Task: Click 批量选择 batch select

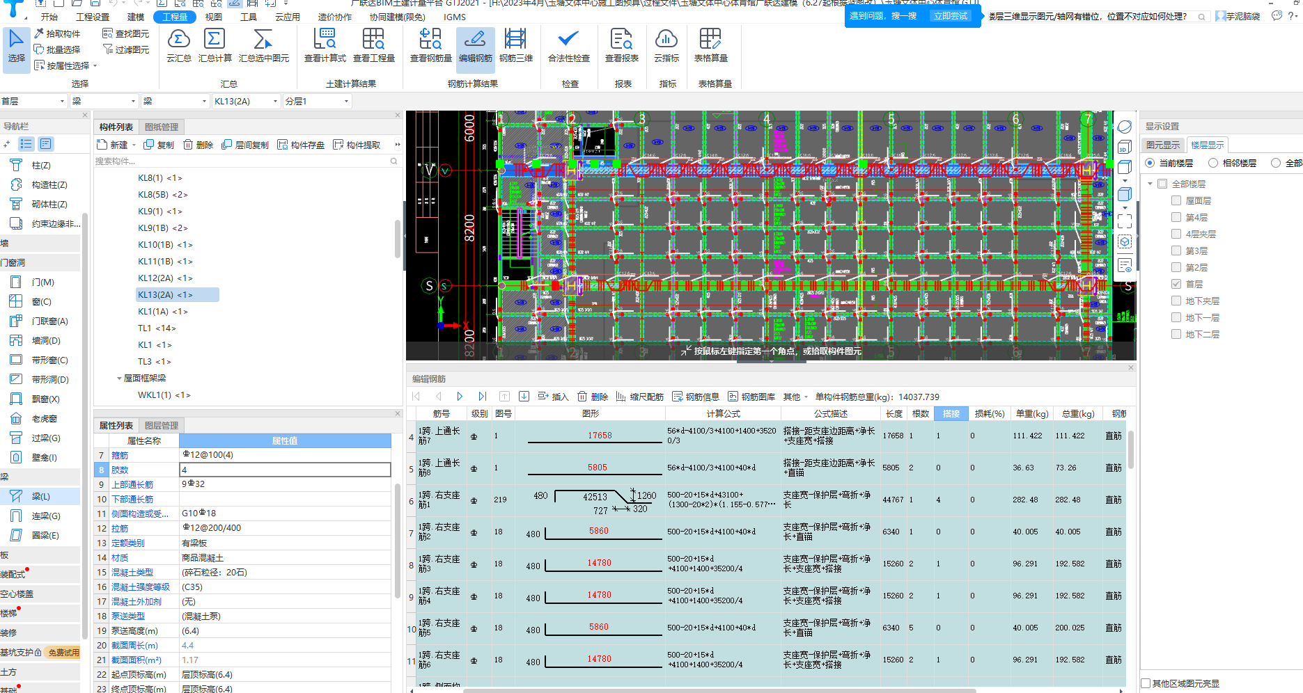Action: 57,49
